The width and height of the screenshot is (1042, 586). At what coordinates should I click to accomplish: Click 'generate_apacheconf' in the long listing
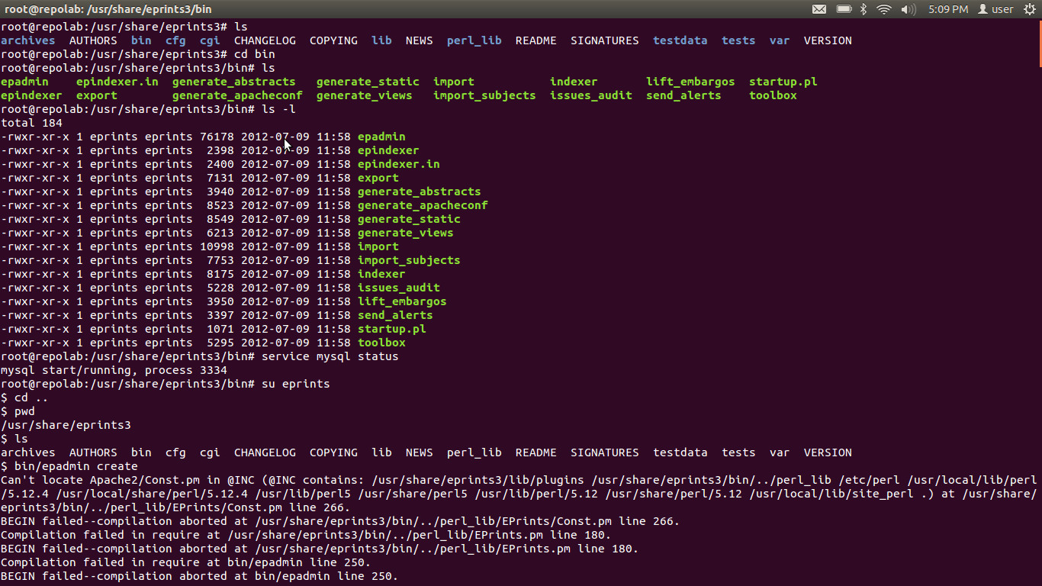[423, 205]
